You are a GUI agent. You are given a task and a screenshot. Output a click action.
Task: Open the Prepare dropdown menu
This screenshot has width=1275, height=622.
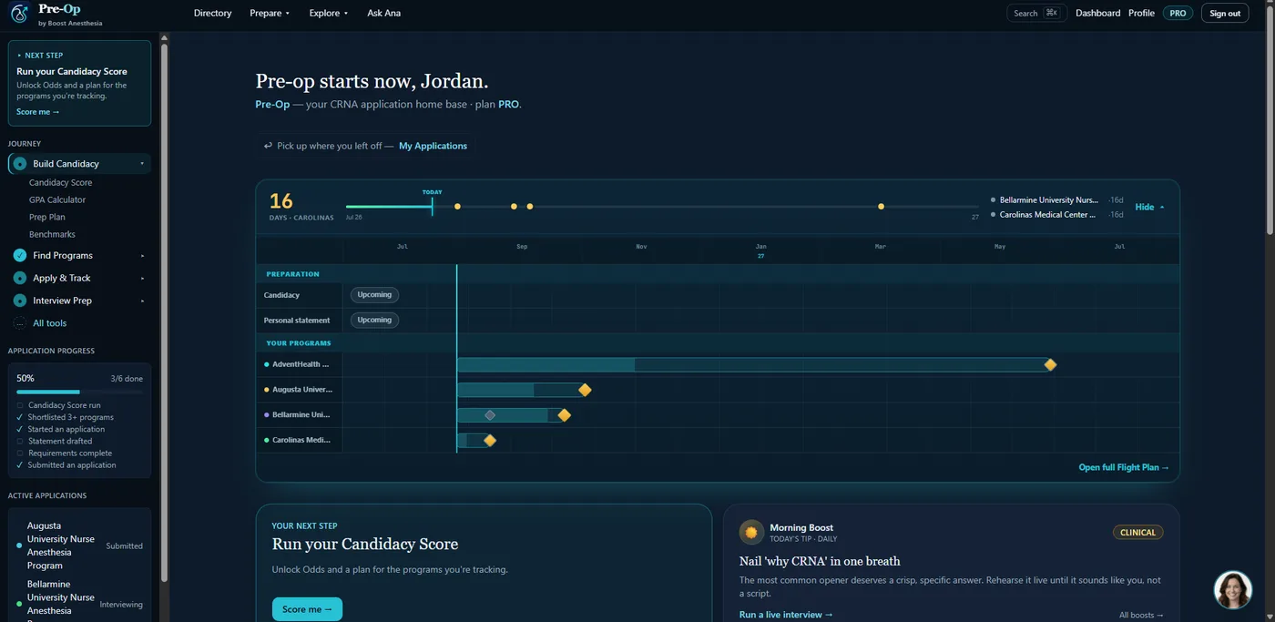click(x=270, y=13)
